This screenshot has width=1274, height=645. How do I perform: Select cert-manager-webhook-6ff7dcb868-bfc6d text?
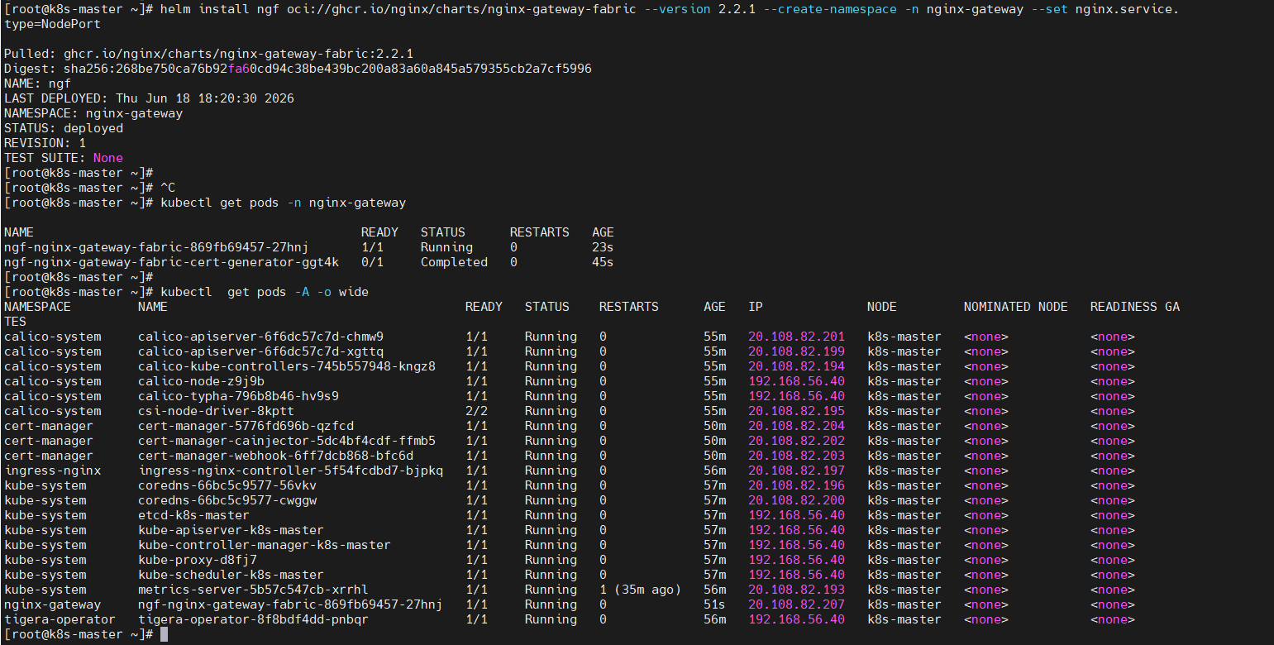(x=275, y=456)
